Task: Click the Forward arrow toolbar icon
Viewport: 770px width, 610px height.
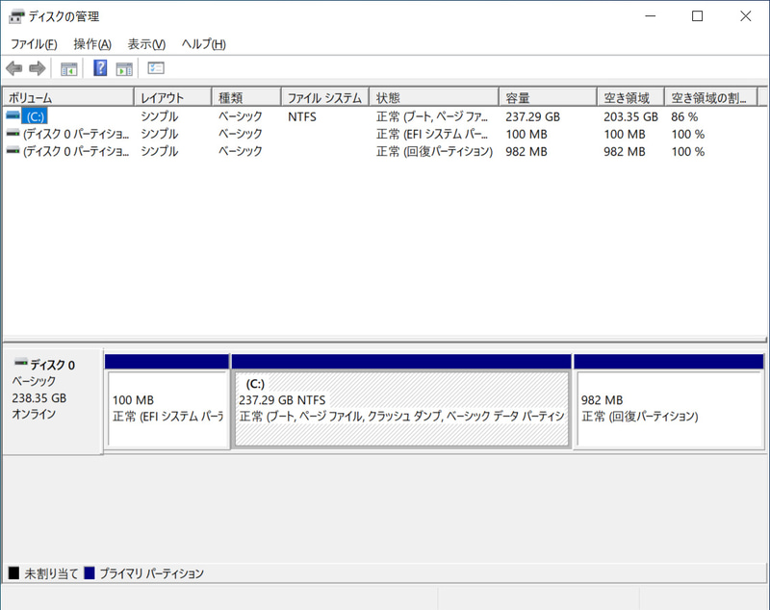Action: (x=38, y=68)
